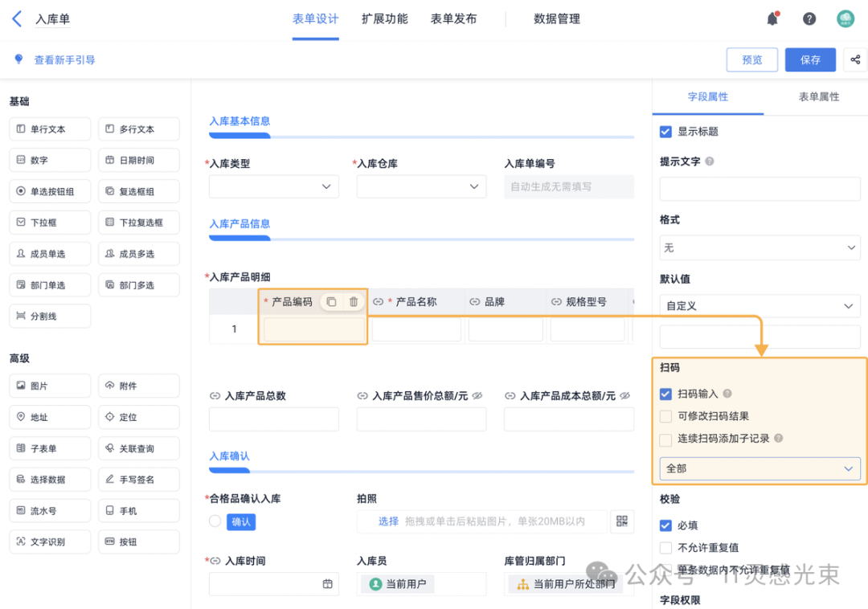Open the 格式 dropdown showing 无
Screen dimensions: 868x609
tap(759, 248)
